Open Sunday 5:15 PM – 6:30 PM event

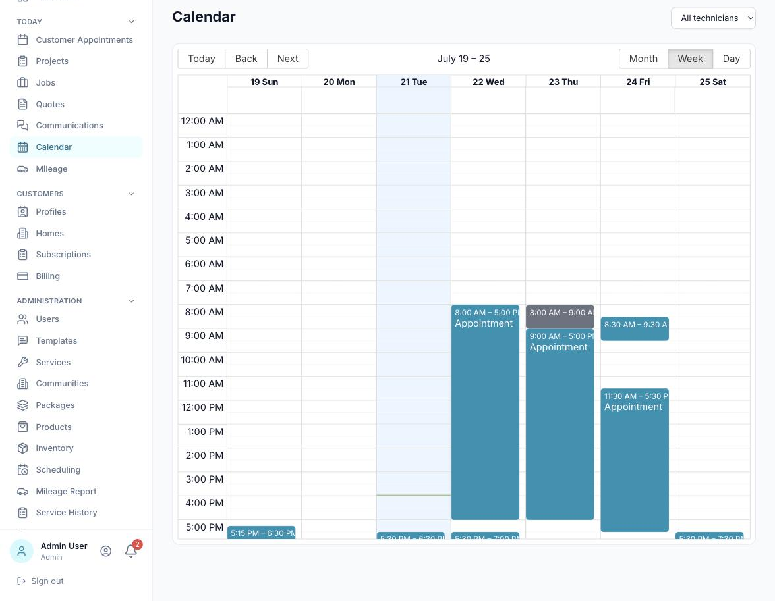262,533
